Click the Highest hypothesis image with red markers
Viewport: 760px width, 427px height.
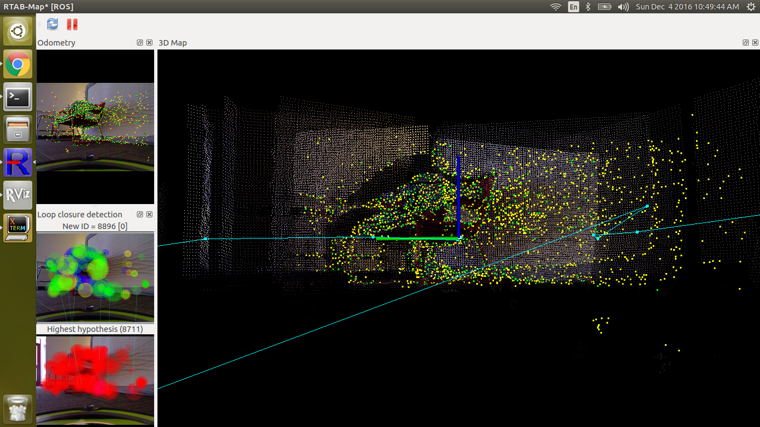point(95,380)
